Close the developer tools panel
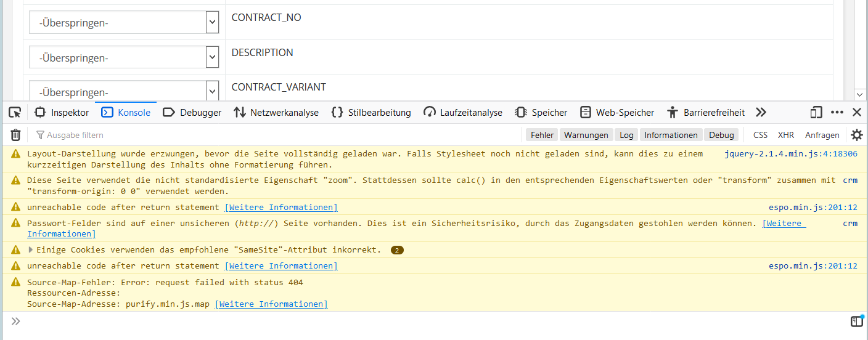 (x=856, y=112)
